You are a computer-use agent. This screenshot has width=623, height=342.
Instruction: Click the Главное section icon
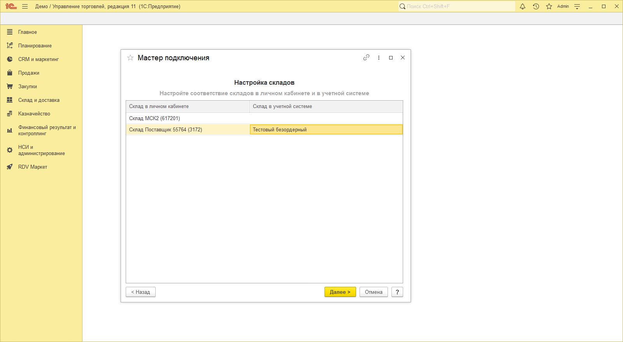tap(10, 32)
